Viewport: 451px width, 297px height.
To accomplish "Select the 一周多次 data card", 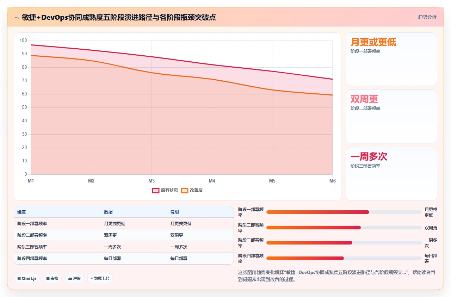I will tap(391, 174).
